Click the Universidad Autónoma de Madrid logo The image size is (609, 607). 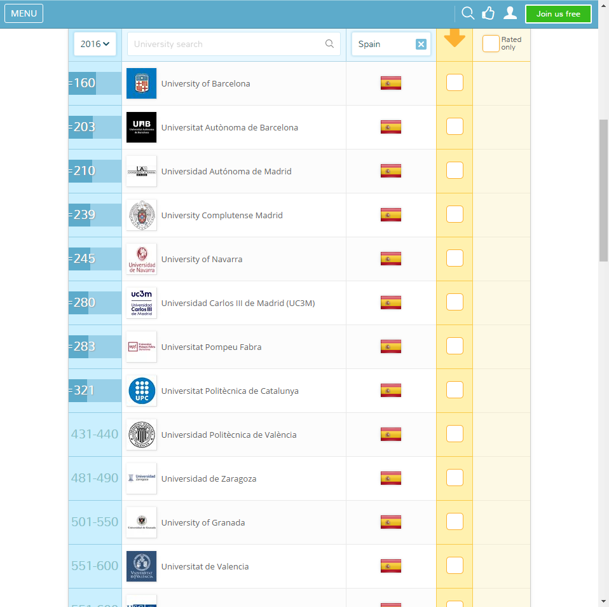pyautogui.click(x=141, y=171)
